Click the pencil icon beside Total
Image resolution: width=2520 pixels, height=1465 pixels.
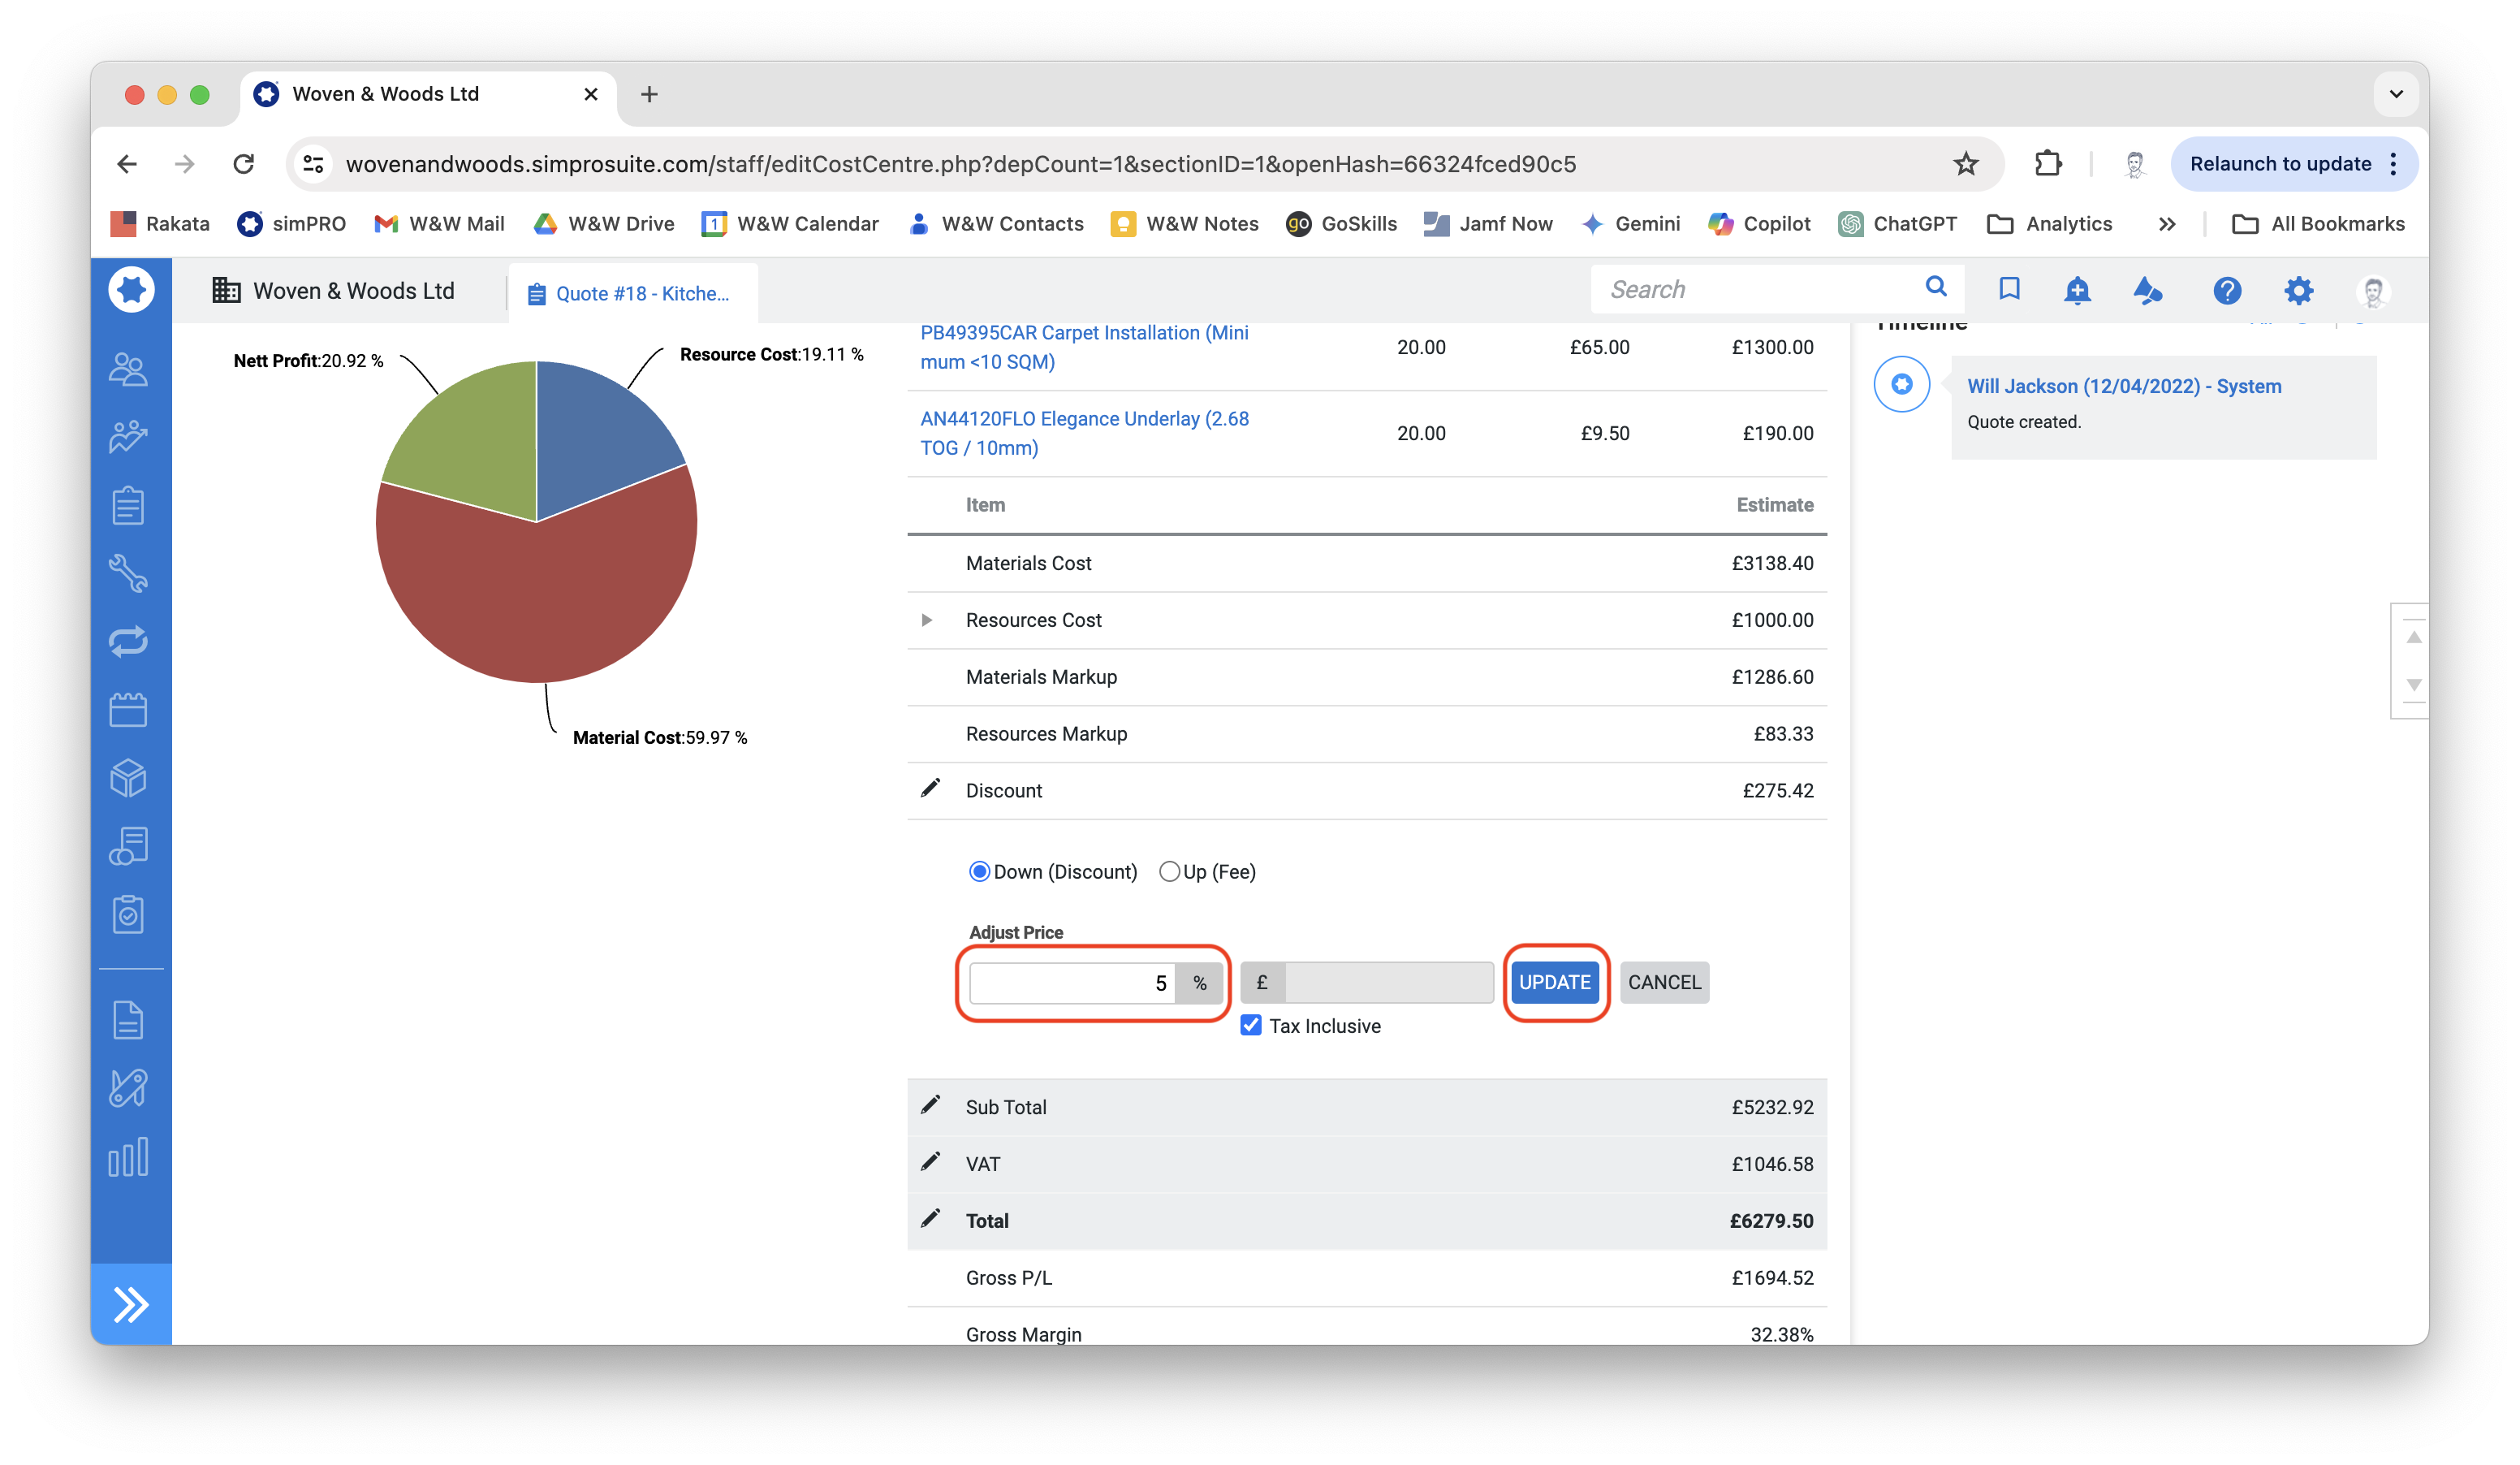click(x=930, y=1219)
